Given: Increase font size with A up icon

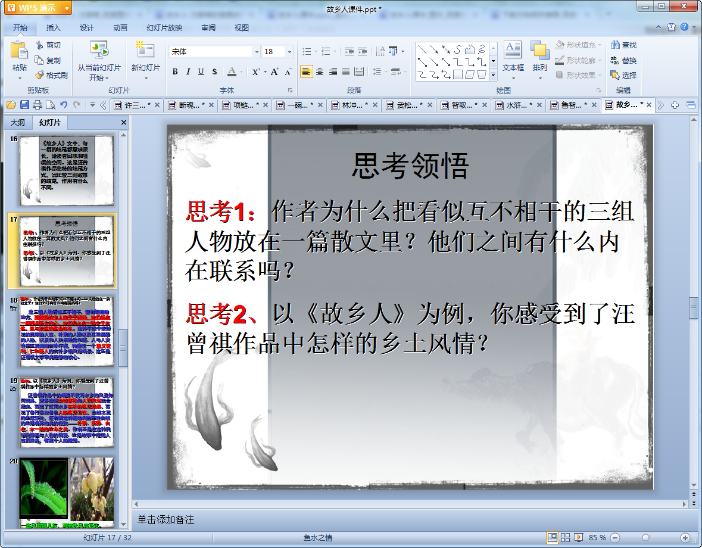Looking at the screenshot, I should (274, 71).
